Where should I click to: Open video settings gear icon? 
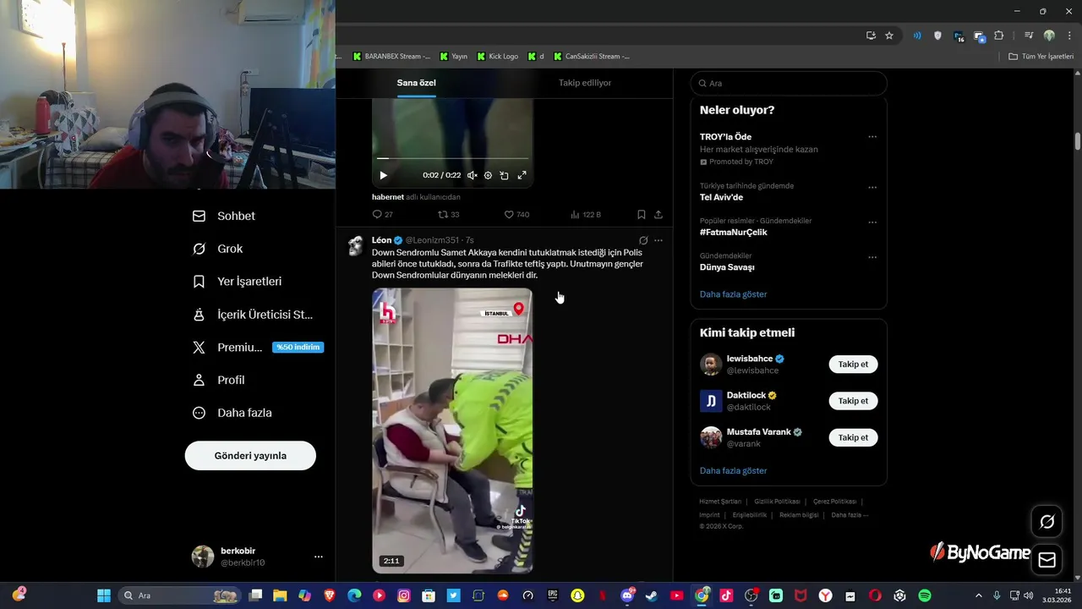[x=488, y=175]
